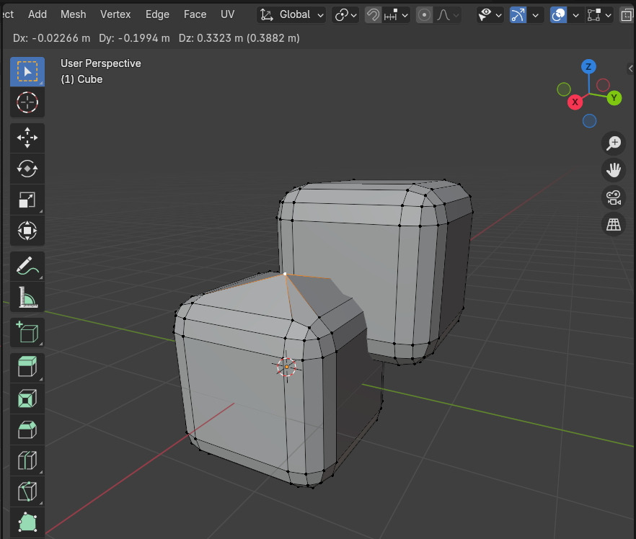
Task: Open the snapping options dropdown
Action: 396,15
